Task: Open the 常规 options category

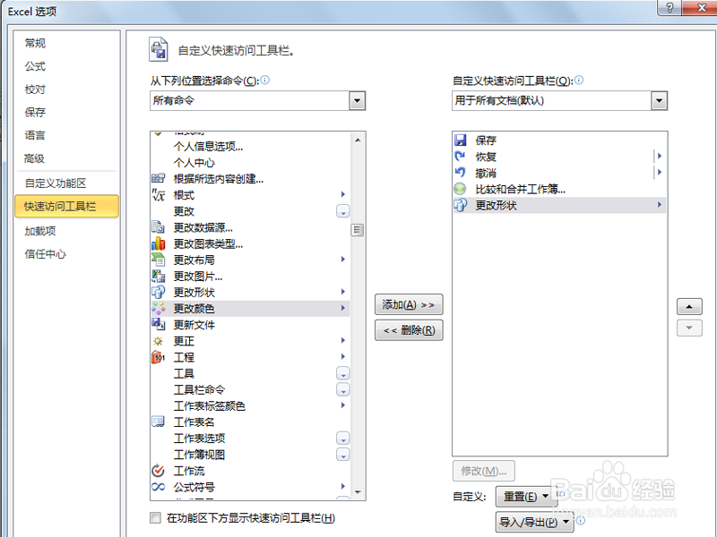Action: tap(35, 43)
